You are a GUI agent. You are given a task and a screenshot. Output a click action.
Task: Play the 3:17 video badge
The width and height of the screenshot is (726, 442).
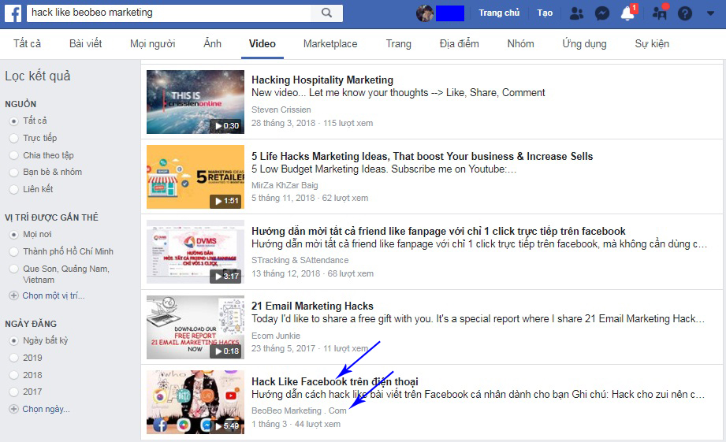coord(226,277)
